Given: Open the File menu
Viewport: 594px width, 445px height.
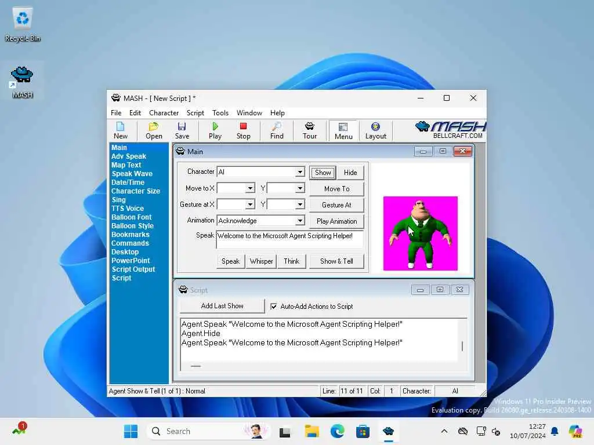Looking at the screenshot, I should pyautogui.click(x=116, y=113).
